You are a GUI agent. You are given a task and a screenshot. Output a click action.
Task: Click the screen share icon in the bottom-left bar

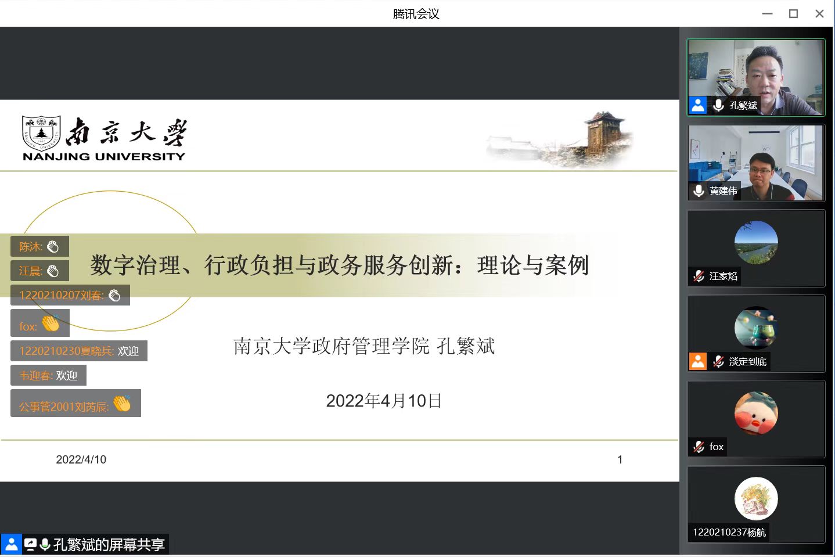[30, 544]
